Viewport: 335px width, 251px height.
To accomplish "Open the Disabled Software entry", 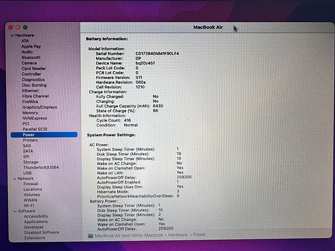I will [41, 232].
